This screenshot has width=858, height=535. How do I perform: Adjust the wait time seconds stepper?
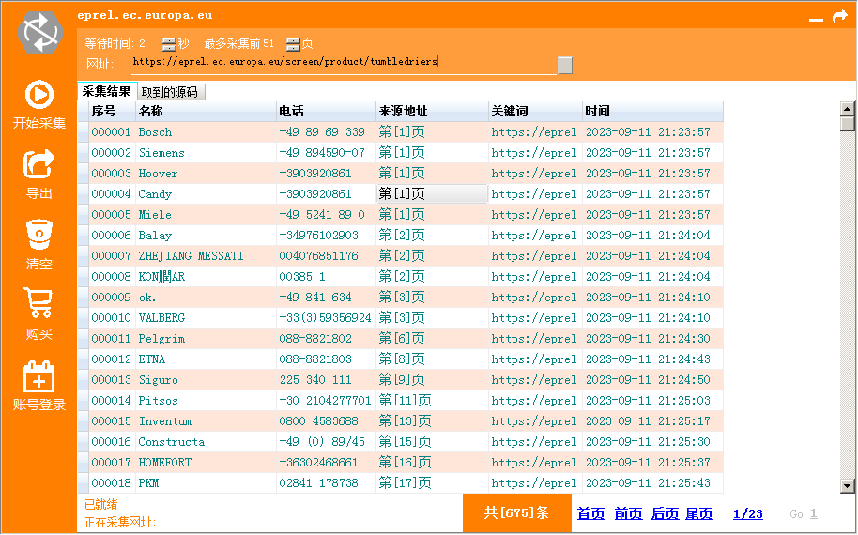coord(168,43)
